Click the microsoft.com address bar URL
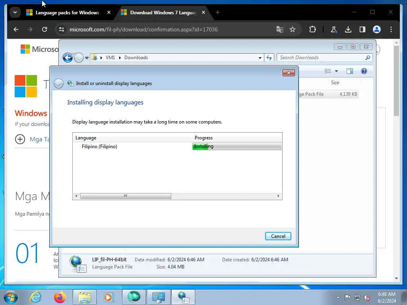The width and height of the screenshot is (407, 305). [x=143, y=29]
